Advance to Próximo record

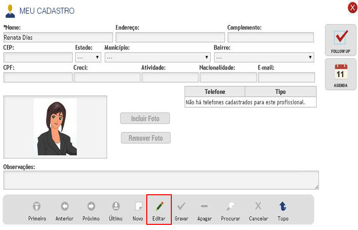pos(91,206)
